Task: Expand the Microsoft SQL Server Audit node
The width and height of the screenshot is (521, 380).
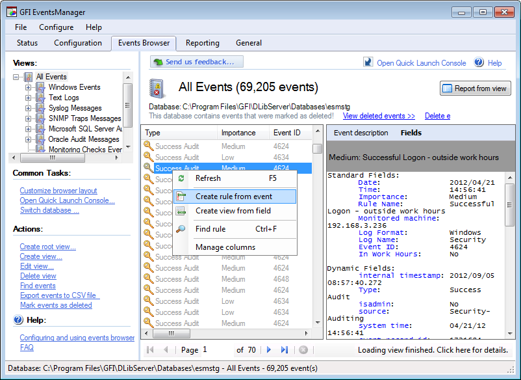Action: point(28,129)
